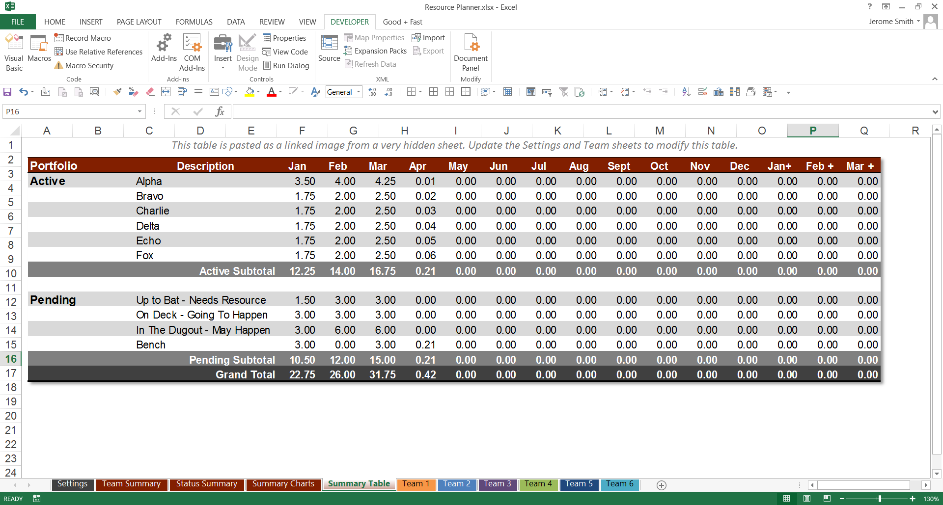Switch to the Team Summary sheet tab

pos(131,484)
